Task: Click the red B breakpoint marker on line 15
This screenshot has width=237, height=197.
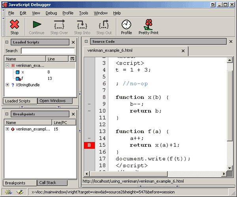Action: tap(89, 145)
